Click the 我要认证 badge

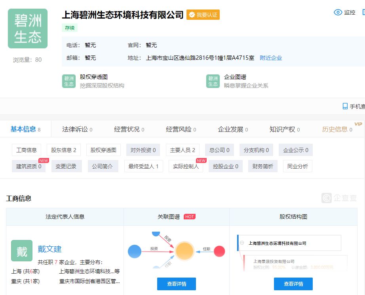pyautogui.click(x=203, y=15)
